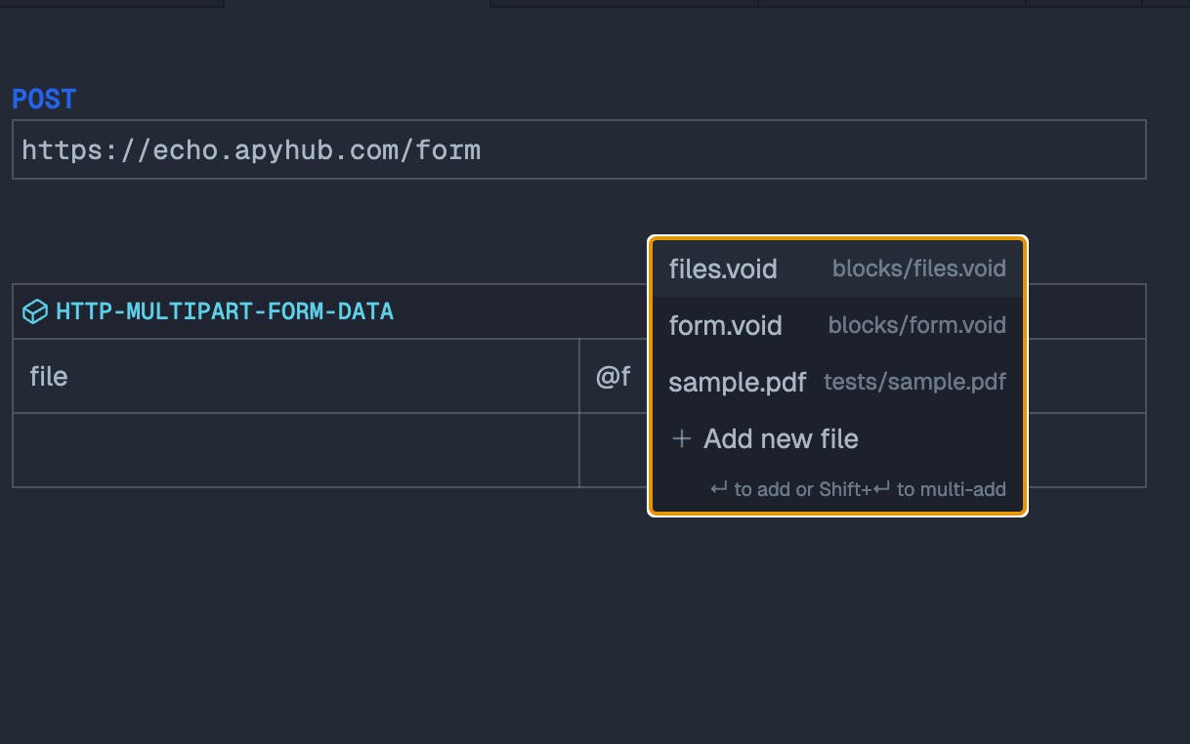Click the '@f' value cell text
Screen dimensions: 1190x744
613,376
